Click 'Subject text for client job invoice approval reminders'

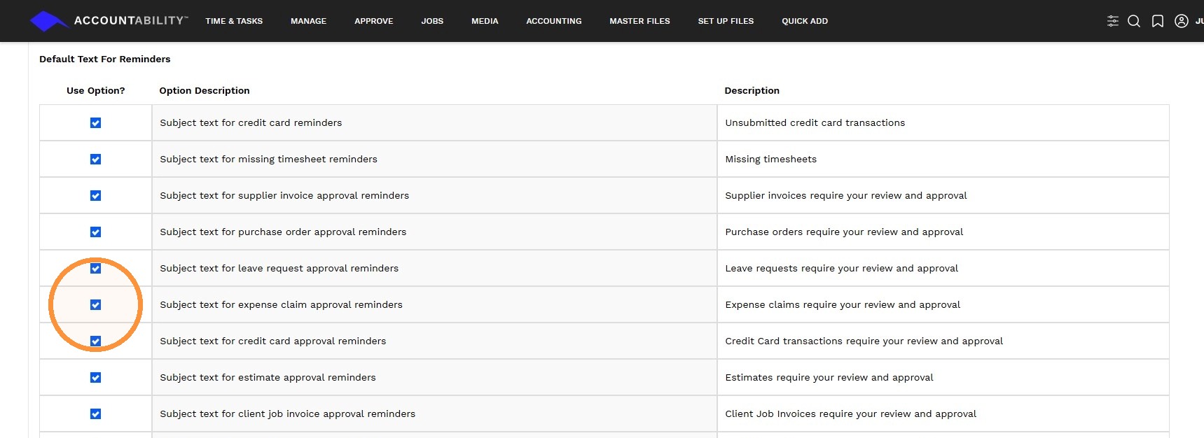click(x=287, y=414)
